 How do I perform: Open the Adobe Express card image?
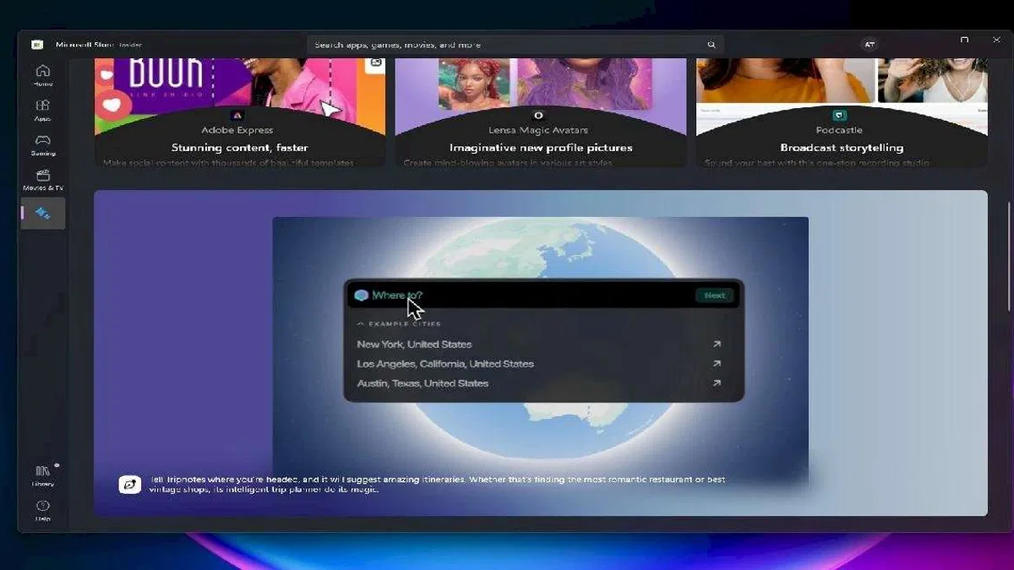pyautogui.click(x=240, y=84)
